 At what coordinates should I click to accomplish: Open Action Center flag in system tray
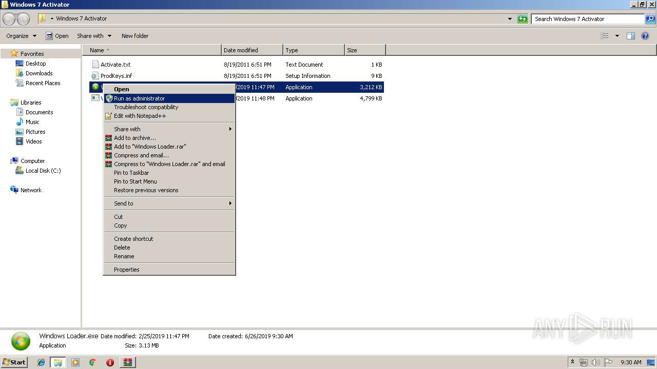[x=608, y=362]
